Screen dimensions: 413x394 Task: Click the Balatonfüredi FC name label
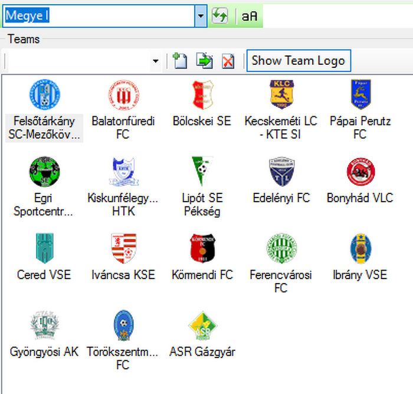[123, 128]
